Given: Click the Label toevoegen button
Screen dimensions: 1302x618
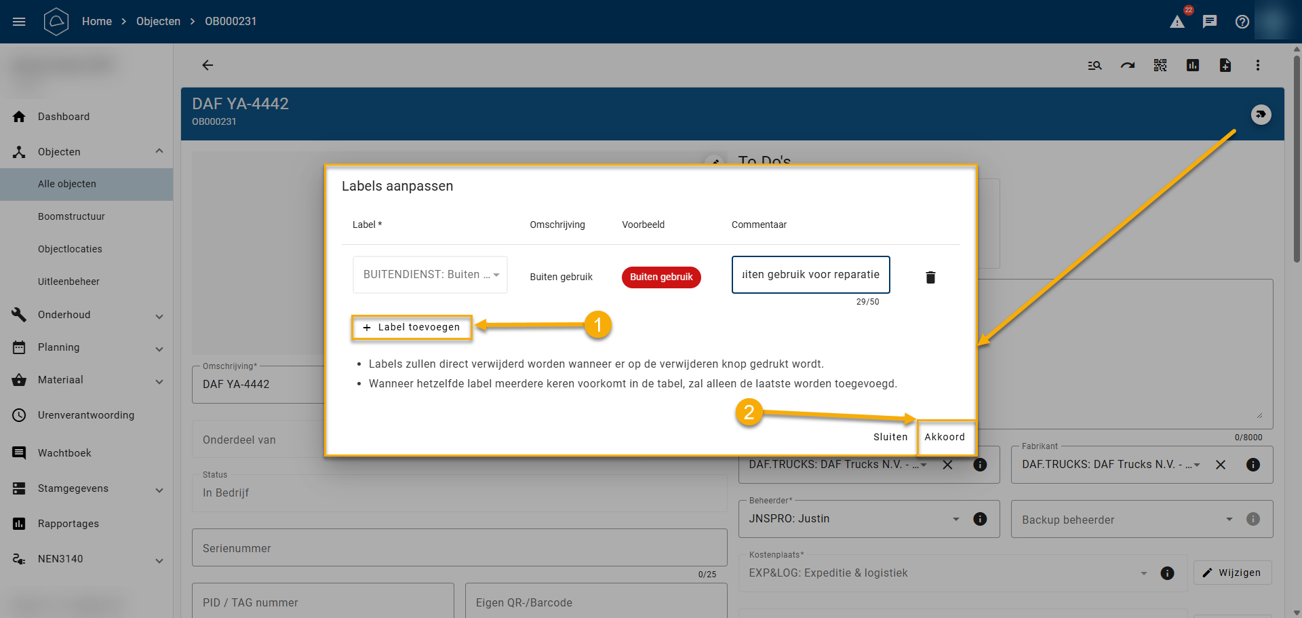Looking at the screenshot, I should (x=412, y=327).
